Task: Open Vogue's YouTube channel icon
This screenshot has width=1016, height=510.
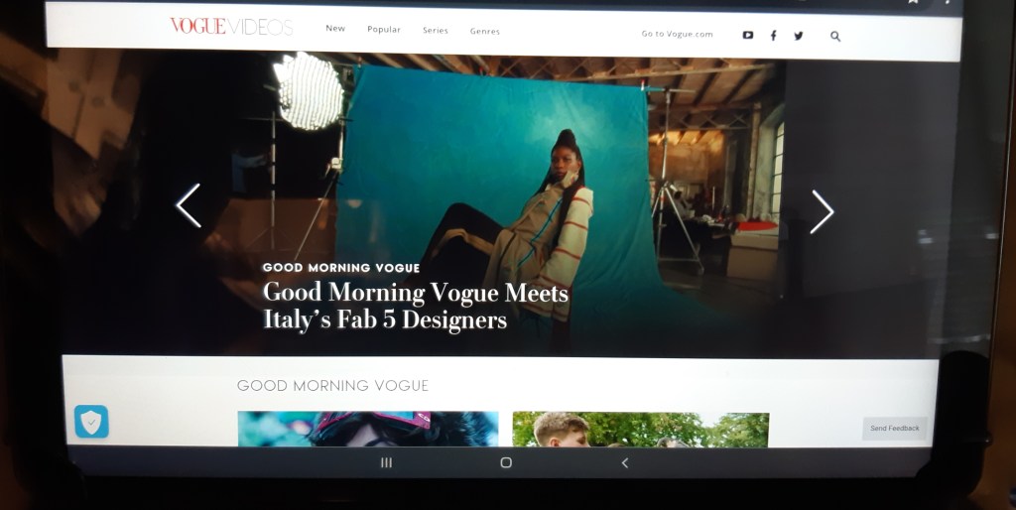Action: click(748, 35)
